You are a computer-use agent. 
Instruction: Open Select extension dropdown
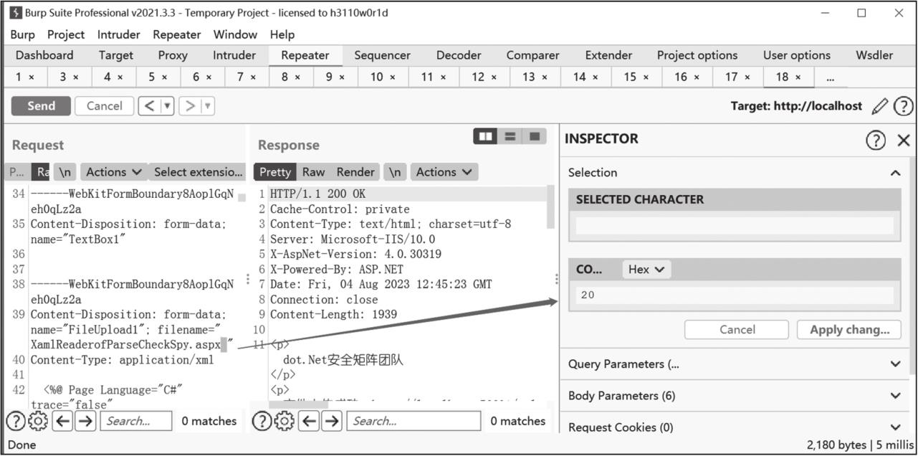point(199,172)
